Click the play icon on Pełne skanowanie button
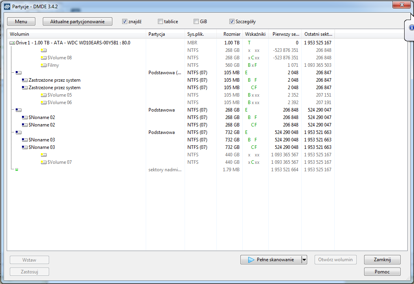 pos(251,260)
